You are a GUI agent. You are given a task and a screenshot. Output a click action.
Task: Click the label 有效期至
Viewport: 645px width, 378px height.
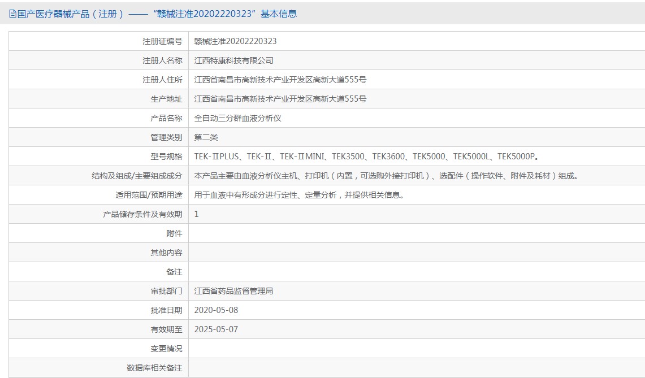(x=166, y=329)
